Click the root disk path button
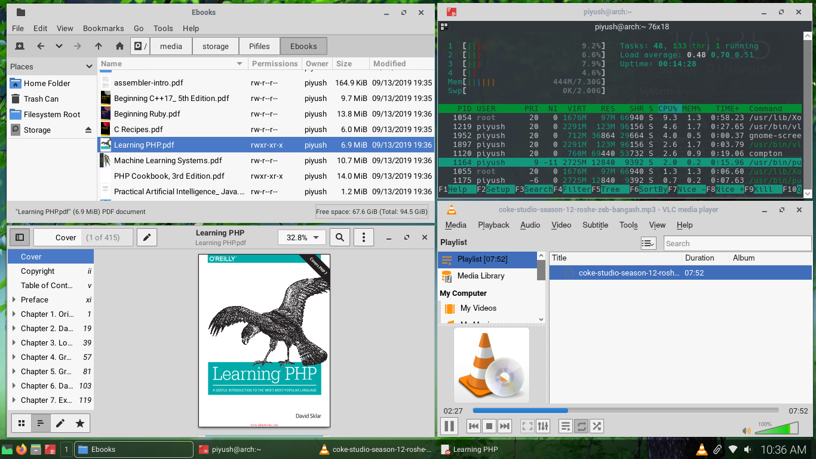The width and height of the screenshot is (816, 459). point(140,46)
